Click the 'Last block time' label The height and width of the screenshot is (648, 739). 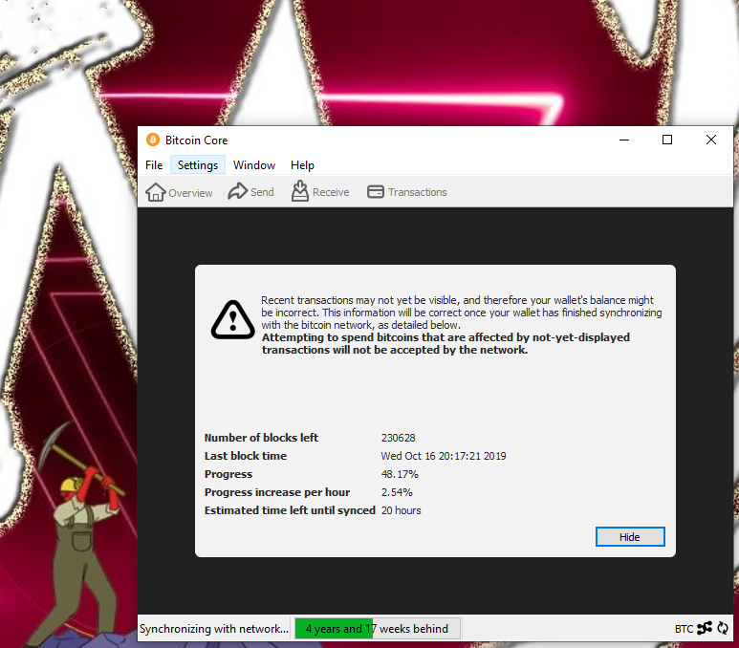[x=246, y=456]
